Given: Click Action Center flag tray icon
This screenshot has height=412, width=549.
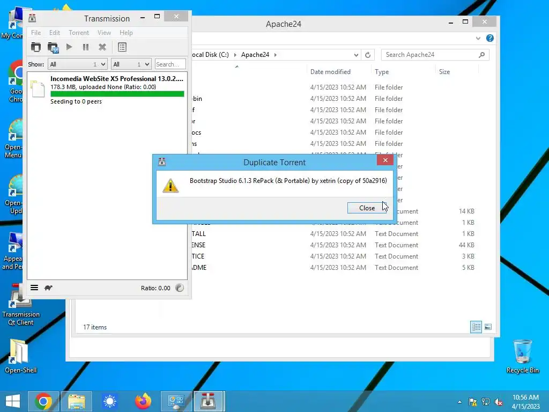Looking at the screenshot, I should [473, 402].
